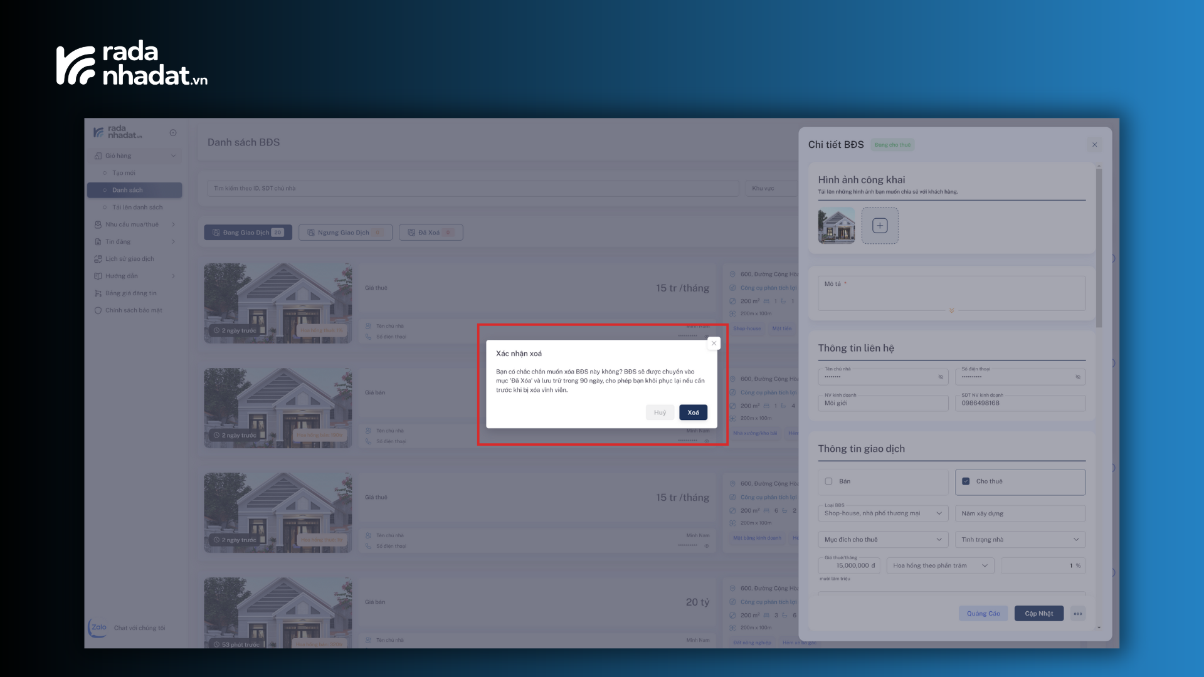This screenshot has height=677, width=1204.
Task: Check the Bán checkbox
Action: (828, 481)
